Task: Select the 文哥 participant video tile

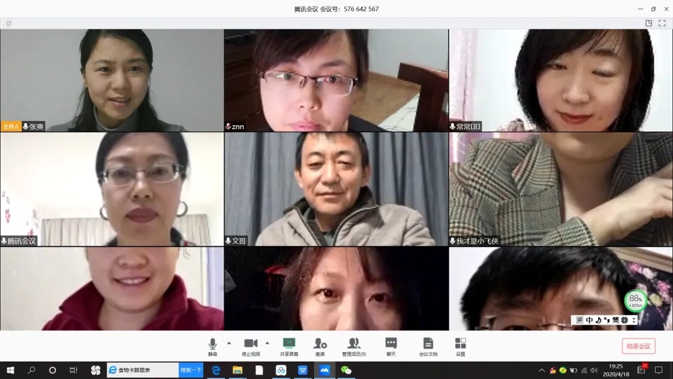Action: click(336, 189)
